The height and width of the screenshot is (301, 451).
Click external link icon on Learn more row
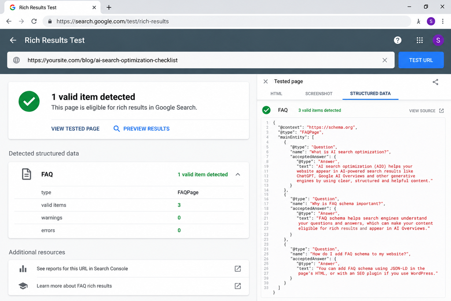click(237, 286)
